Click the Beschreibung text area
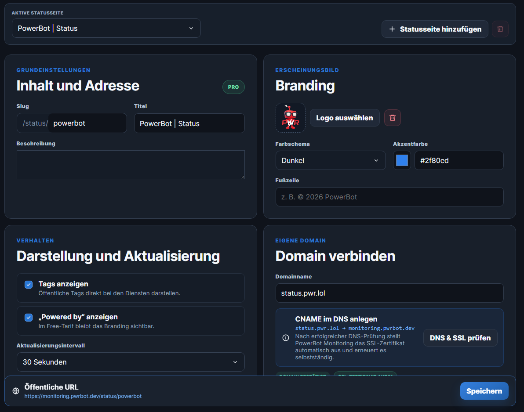This screenshot has width=524, height=412. 131,165
